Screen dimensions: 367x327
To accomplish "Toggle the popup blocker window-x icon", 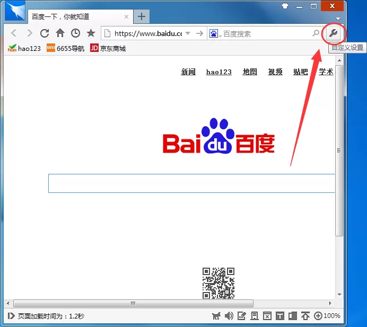I will pyautogui.click(x=267, y=316).
